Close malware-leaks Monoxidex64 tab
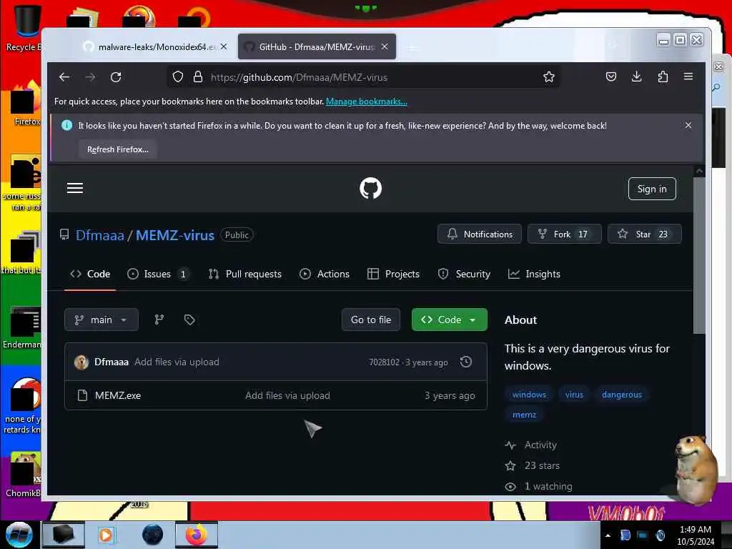Screen dimensions: 732x549 pyautogui.click(x=224, y=46)
